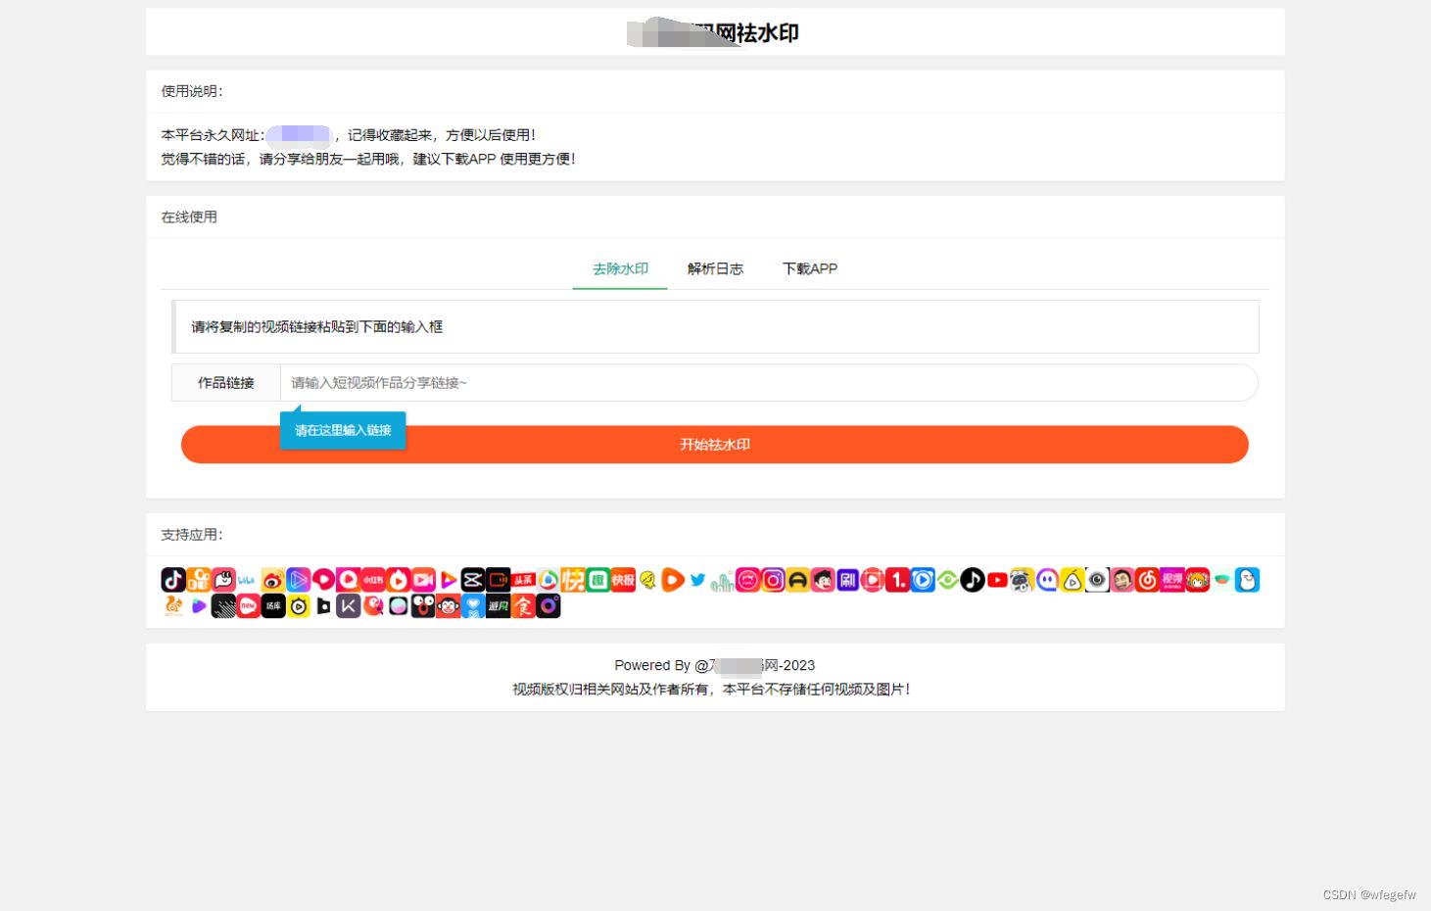Click the CapCut (Jianying) icon
This screenshot has height=911, width=1431.
(x=473, y=579)
